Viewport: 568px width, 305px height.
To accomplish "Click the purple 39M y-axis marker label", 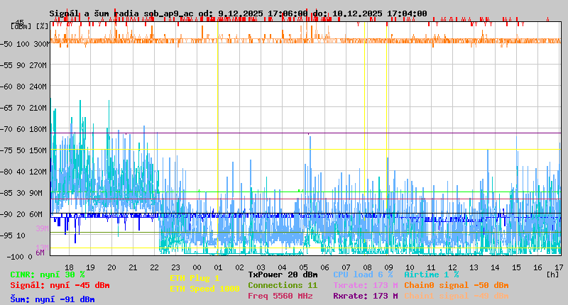I will pyautogui.click(x=42, y=228).
